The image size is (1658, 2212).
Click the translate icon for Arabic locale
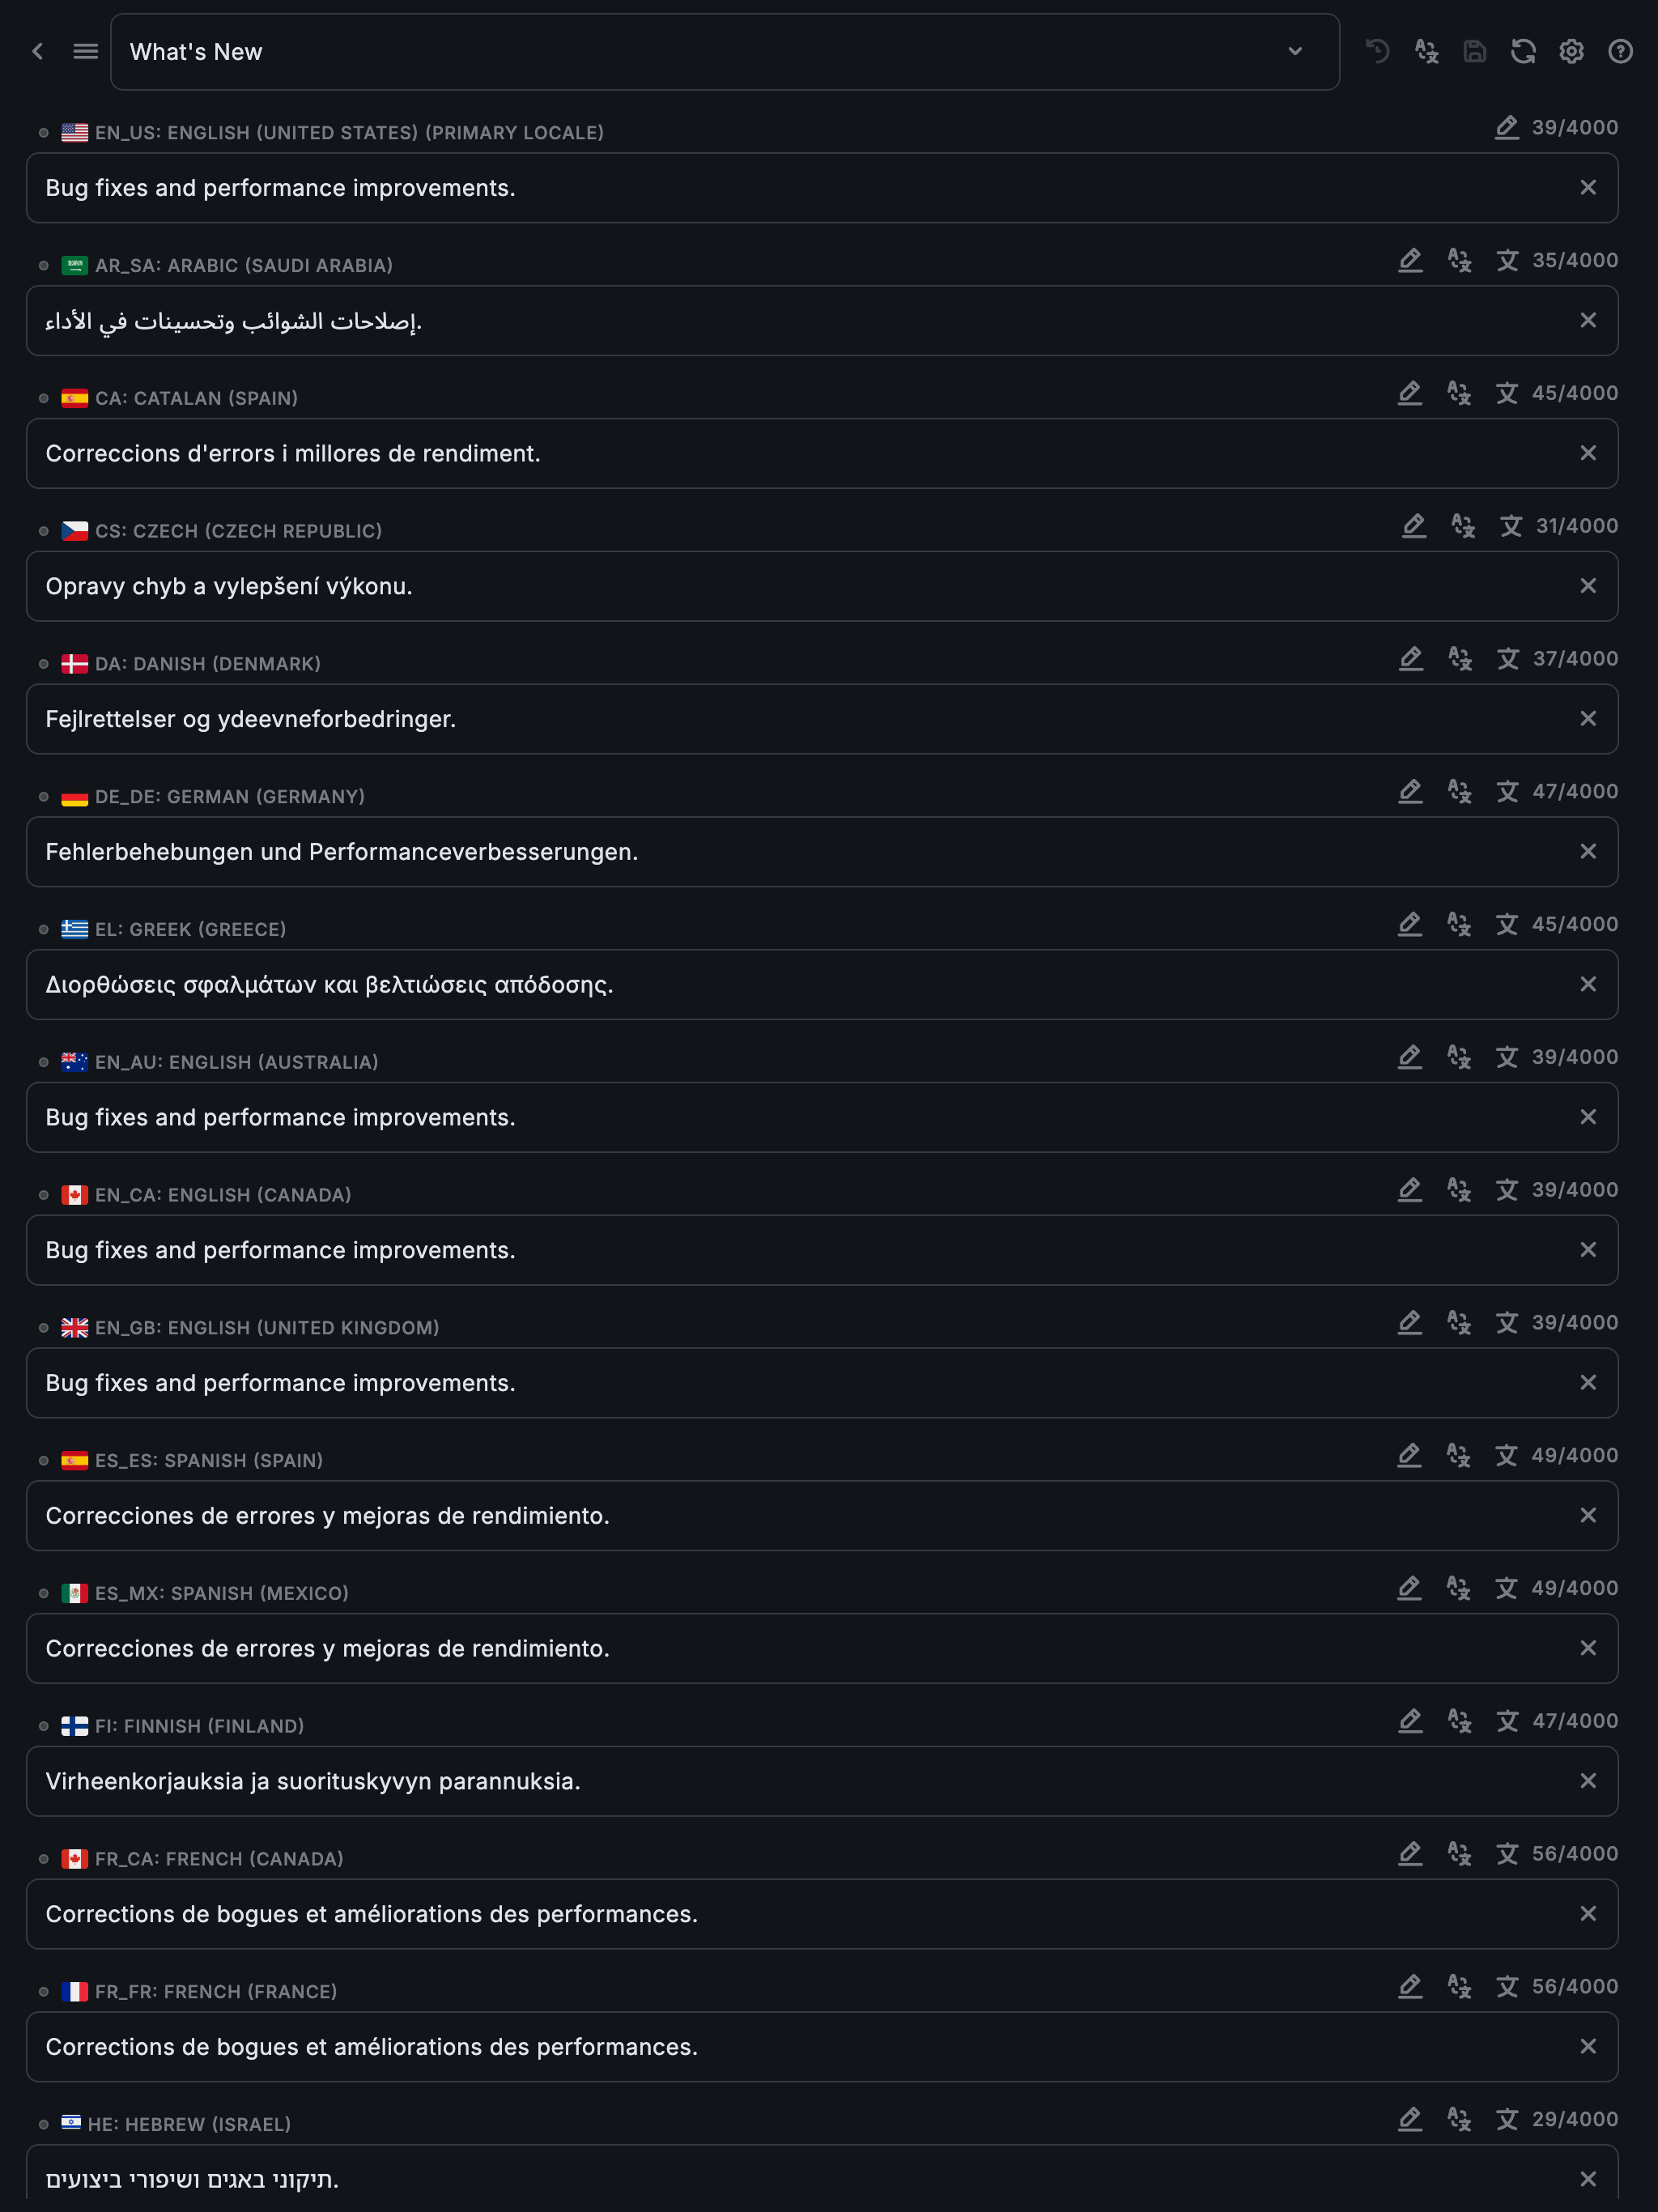(1459, 261)
